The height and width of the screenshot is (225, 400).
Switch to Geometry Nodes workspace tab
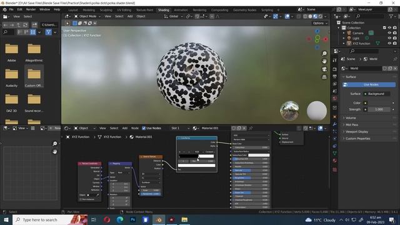pyautogui.click(x=244, y=10)
